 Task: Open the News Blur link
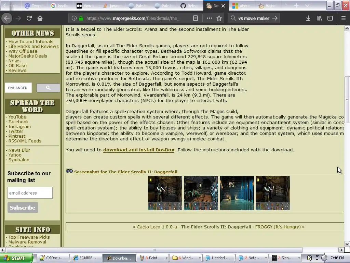coord(19,150)
